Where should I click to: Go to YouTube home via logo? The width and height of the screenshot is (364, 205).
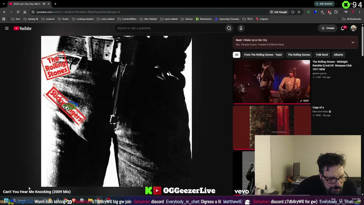coord(22,28)
